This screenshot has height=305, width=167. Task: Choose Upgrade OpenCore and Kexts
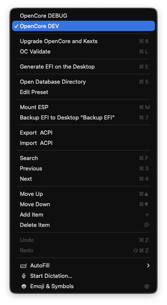tap(84, 41)
